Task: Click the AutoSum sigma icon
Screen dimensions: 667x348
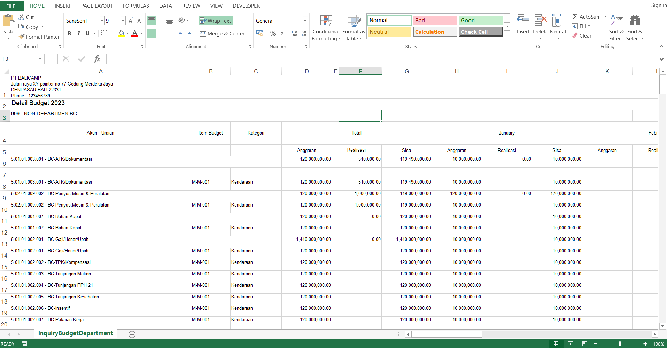Action: [x=575, y=17]
